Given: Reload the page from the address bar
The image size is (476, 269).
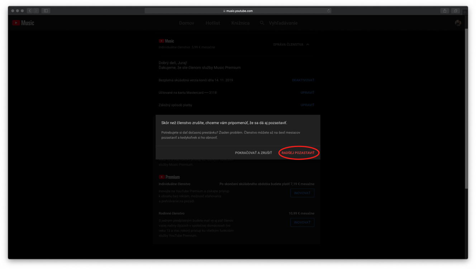Looking at the screenshot, I should (328, 11).
